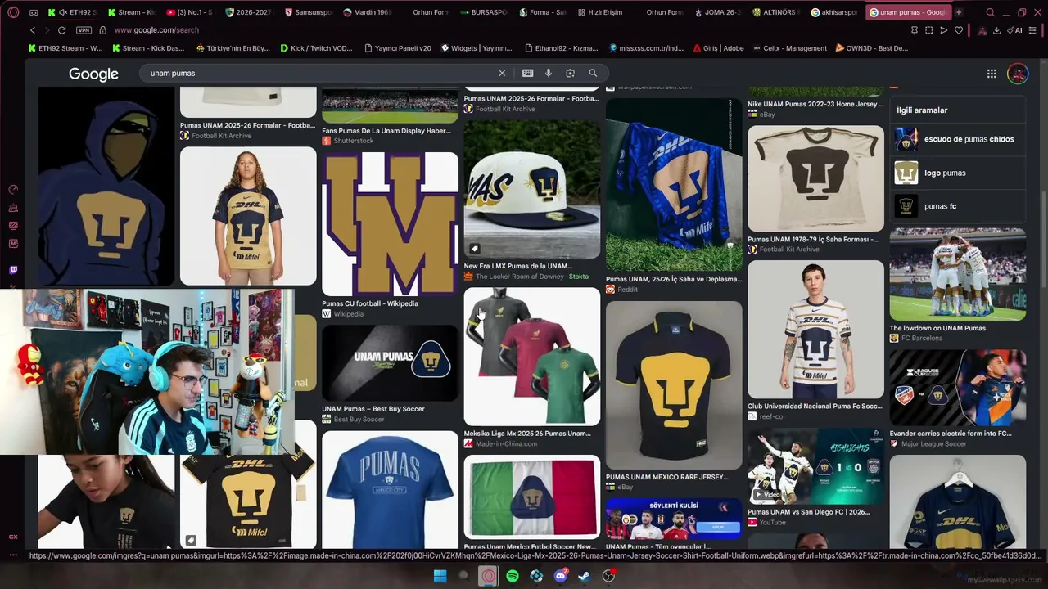Open the OBS taskbar icon with red dot
This screenshot has width=1048, height=589.
[x=609, y=576]
